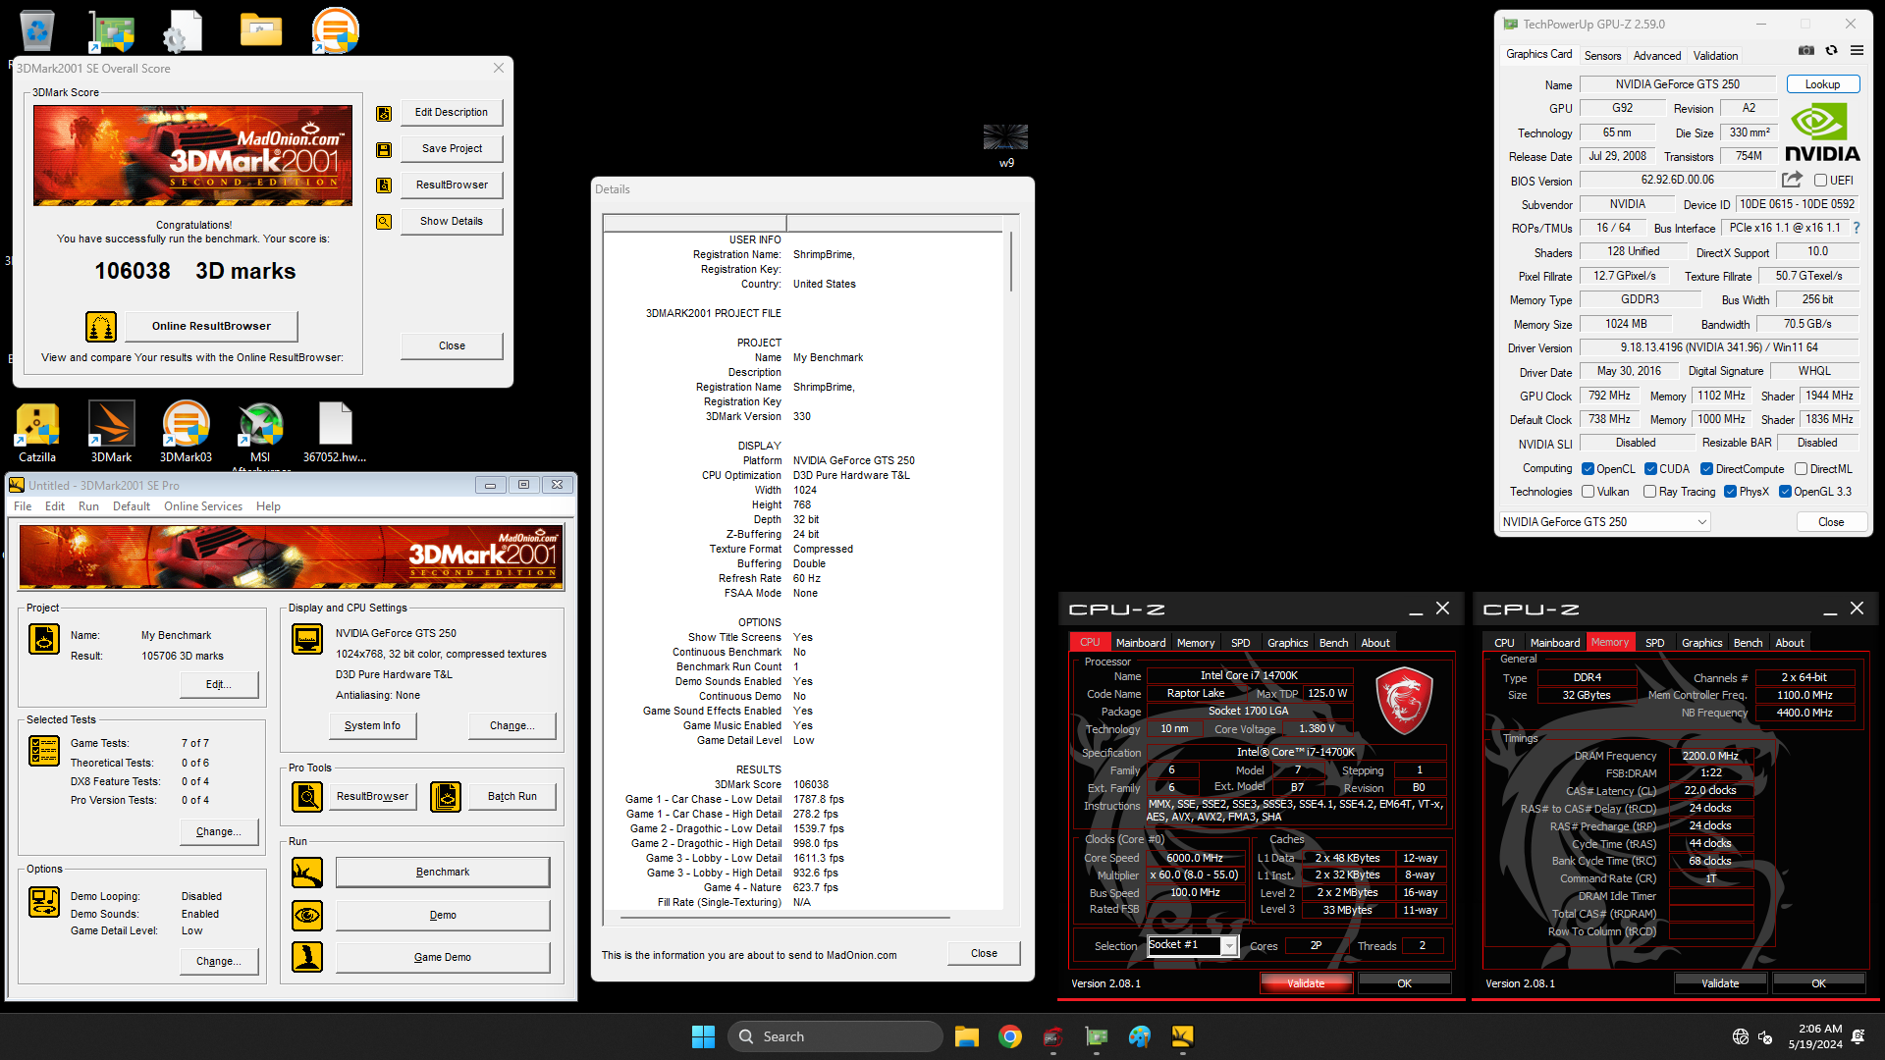Toggle the Ray Tracing checkbox
1885x1060 pixels.
[x=1649, y=492]
